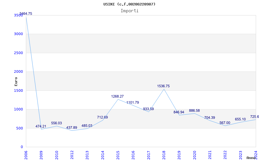Click the 2015 x-axis label
The height and width of the screenshot is (161, 259).
pos(118,155)
